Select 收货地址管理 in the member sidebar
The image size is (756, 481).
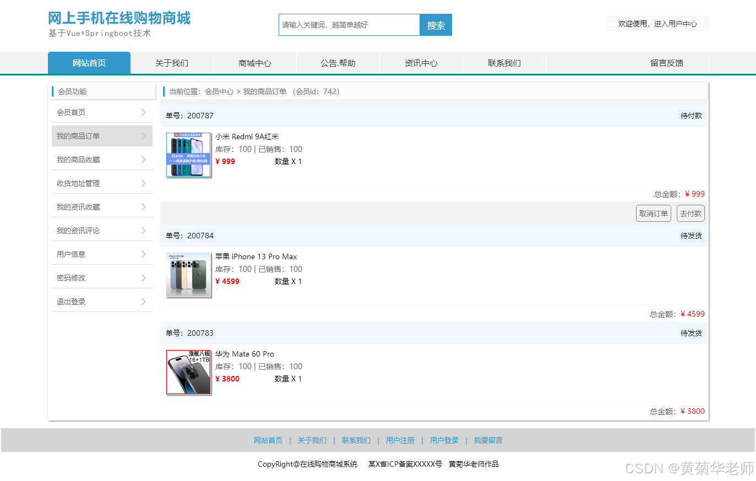(x=102, y=183)
